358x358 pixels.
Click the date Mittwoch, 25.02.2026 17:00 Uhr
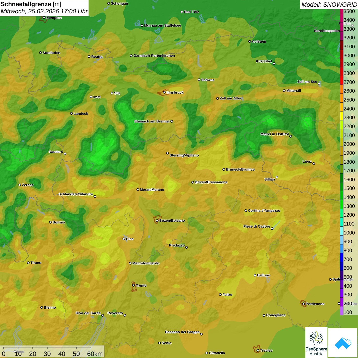pyautogui.click(x=44, y=12)
